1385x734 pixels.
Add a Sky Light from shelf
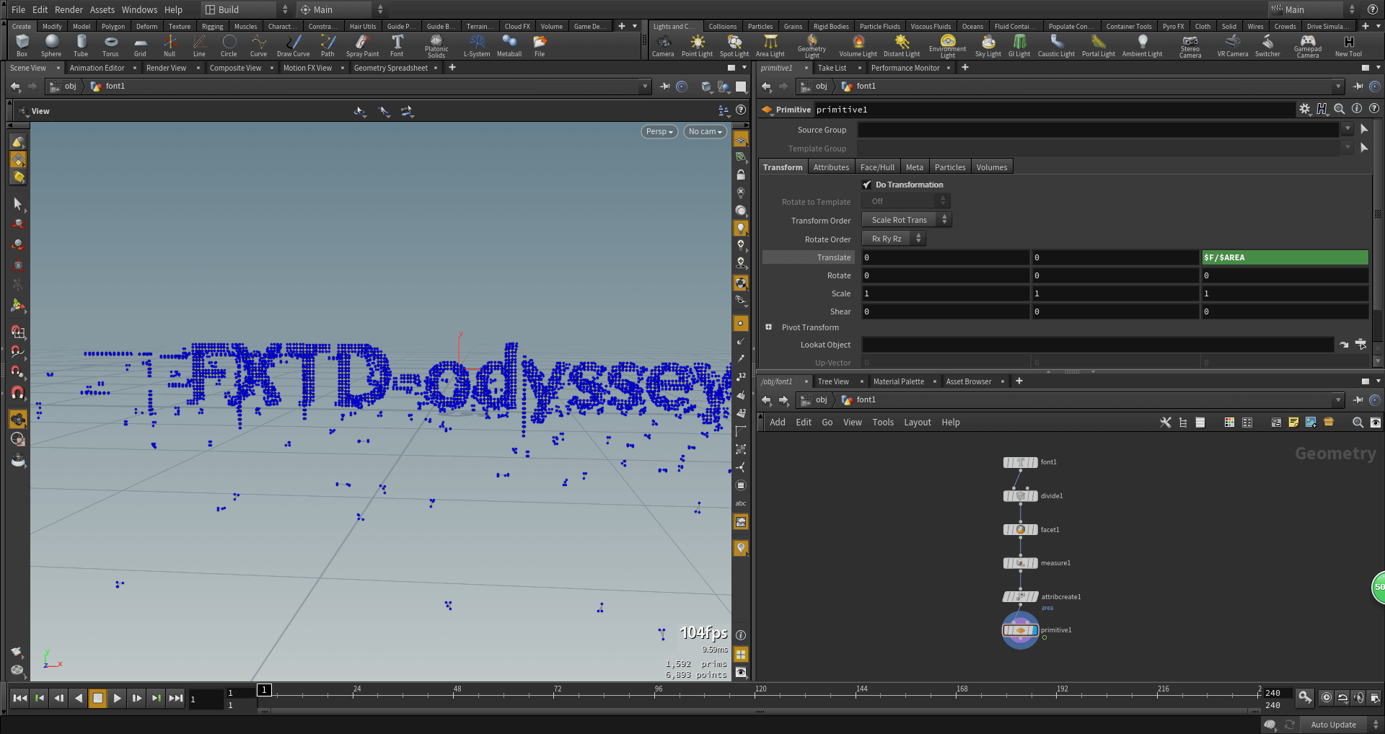(988, 45)
